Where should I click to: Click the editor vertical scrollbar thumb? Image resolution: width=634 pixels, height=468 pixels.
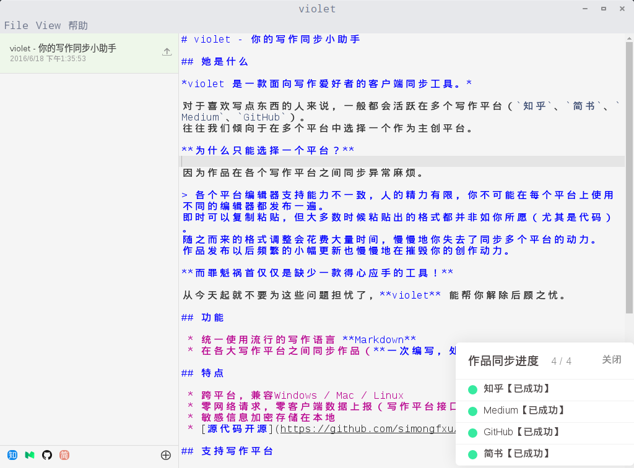point(629,177)
